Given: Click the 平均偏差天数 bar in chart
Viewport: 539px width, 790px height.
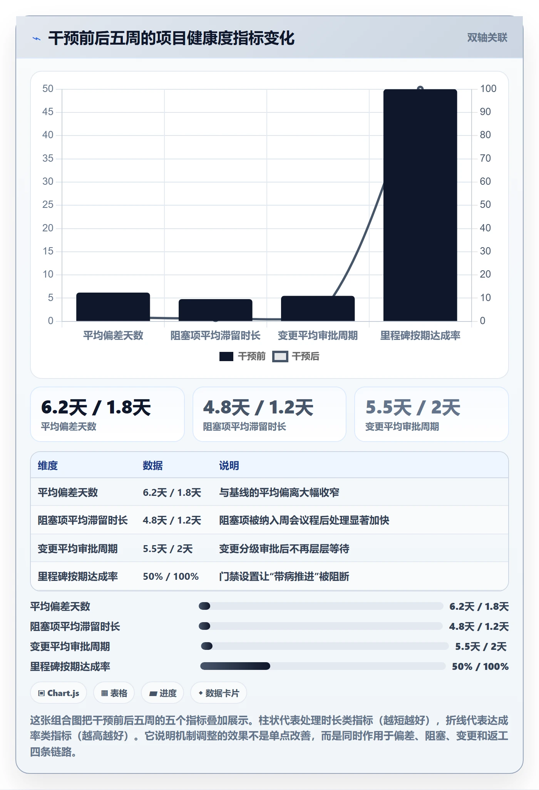Looking at the screenshot, I should [x=113, y=307].
